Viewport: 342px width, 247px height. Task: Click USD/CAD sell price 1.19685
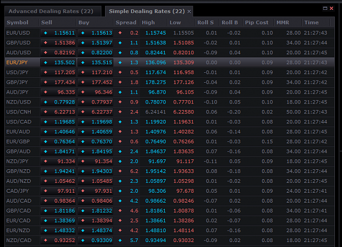[x=58, y=122]
